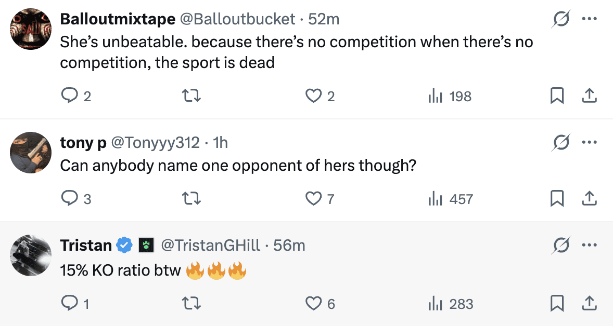Like tony p's post
The height and width of the screenshot is (326, 613).
[313, 199]
